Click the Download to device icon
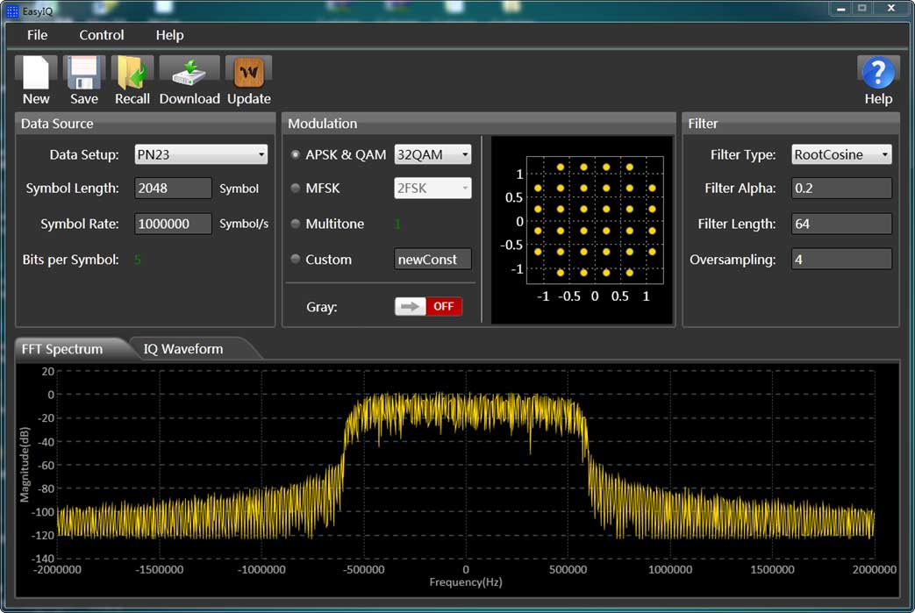Screen dimensions: 915x613 point(189,73)
